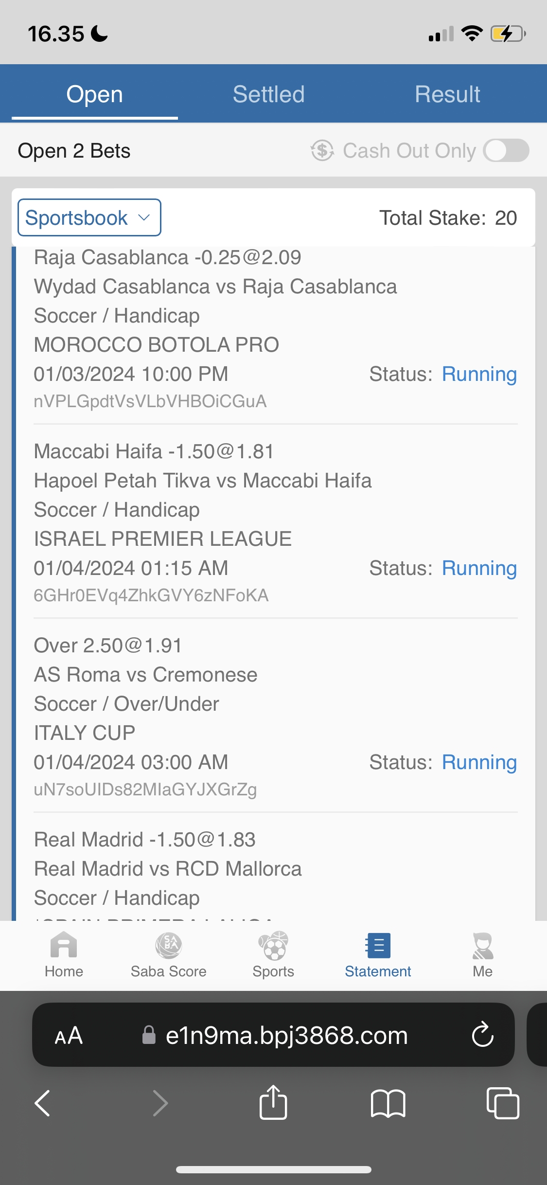Screen dimensions: 547x1185
Task: Open the Me profile icon
Action: click(x=482, y=946)
